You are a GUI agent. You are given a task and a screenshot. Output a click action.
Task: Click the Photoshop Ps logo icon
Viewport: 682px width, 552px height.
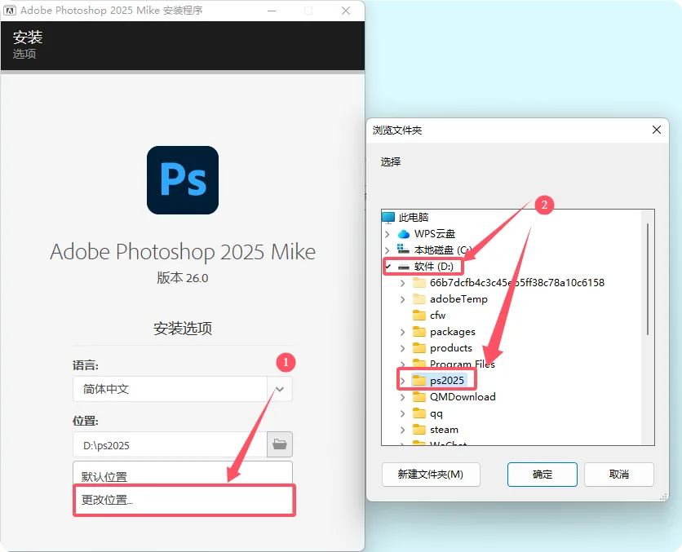183,180
